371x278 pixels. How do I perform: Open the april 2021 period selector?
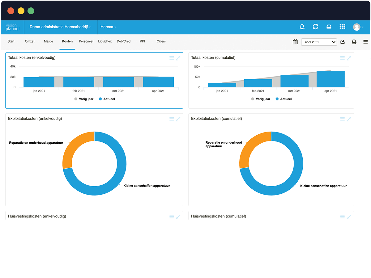(x=319, y=42)
